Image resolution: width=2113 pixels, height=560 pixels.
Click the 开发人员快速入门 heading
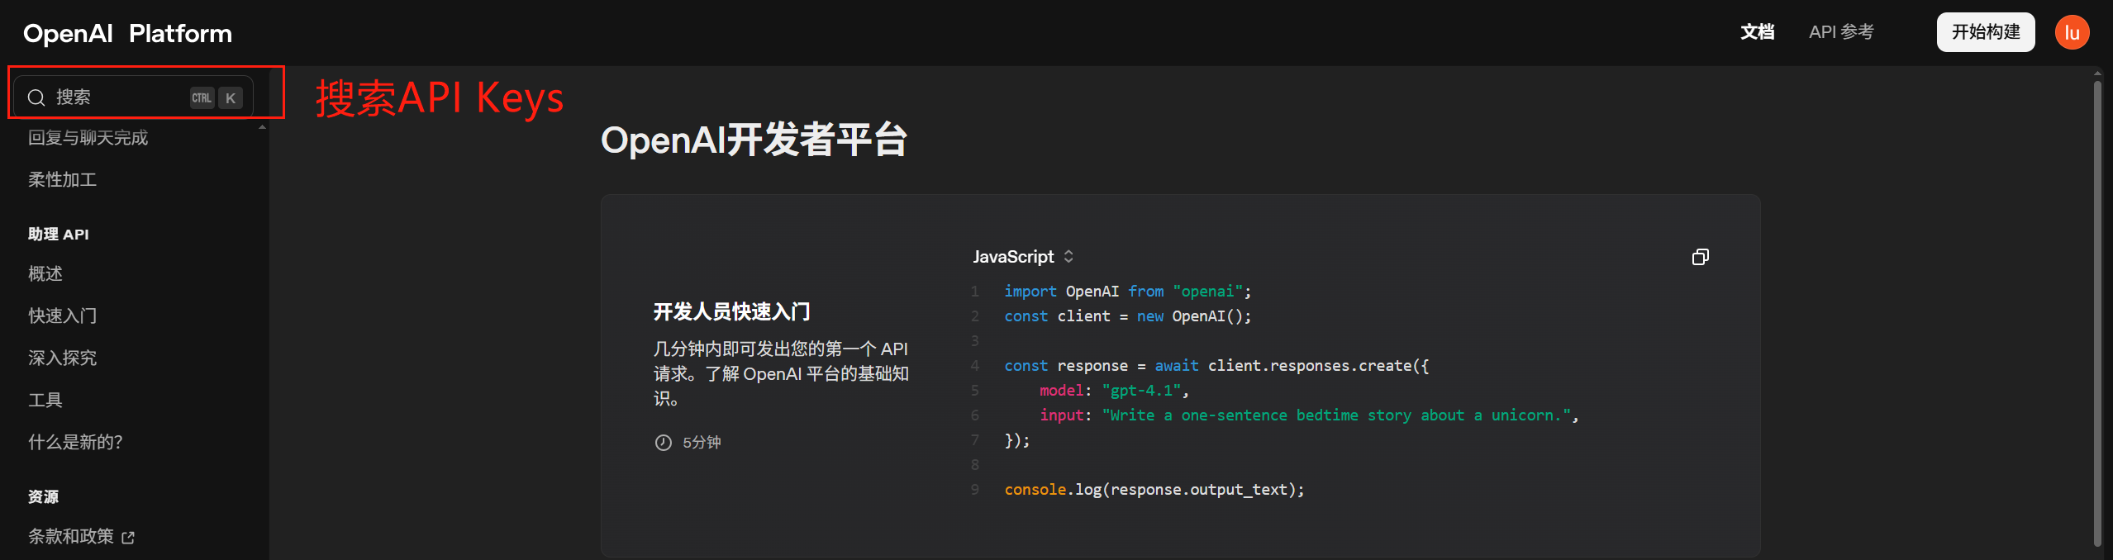coord(731,311)
